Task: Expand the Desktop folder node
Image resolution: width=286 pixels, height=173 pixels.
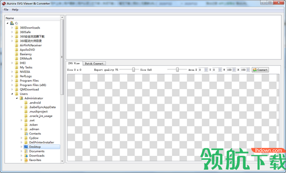Action: pyautogui.click(x=21, y=147)
